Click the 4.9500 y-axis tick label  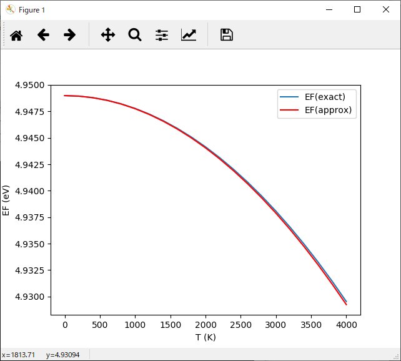pyautogui.click(x=29, y=85)
